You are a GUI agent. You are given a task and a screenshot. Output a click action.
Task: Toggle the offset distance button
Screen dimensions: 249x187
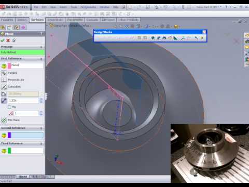4,101
